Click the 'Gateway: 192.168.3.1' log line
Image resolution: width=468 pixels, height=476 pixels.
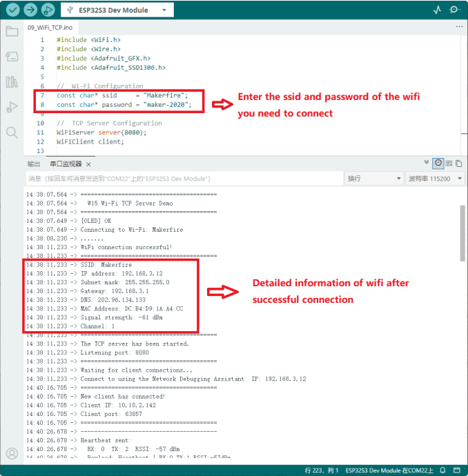[88, 291]
